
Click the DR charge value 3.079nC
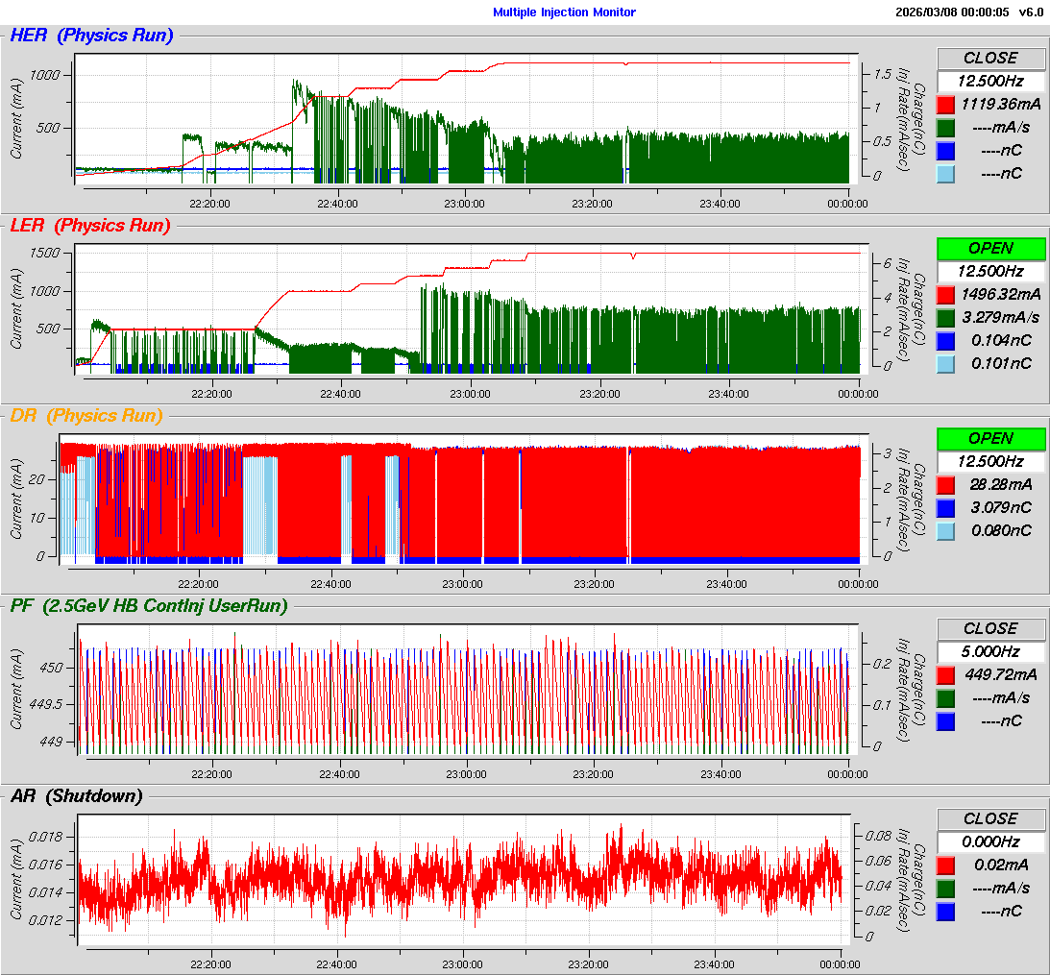[x=1001, y=507]
